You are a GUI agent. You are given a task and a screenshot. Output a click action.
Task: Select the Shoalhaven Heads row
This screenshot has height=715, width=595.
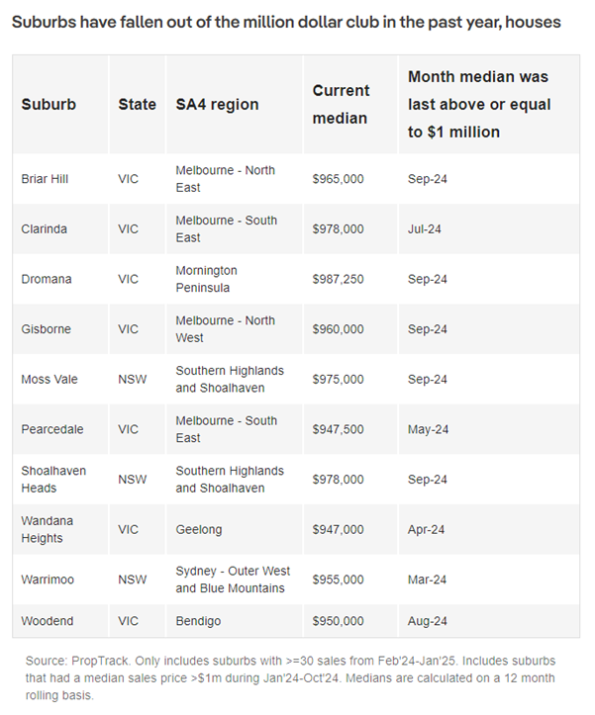click(x=296, y=480)
